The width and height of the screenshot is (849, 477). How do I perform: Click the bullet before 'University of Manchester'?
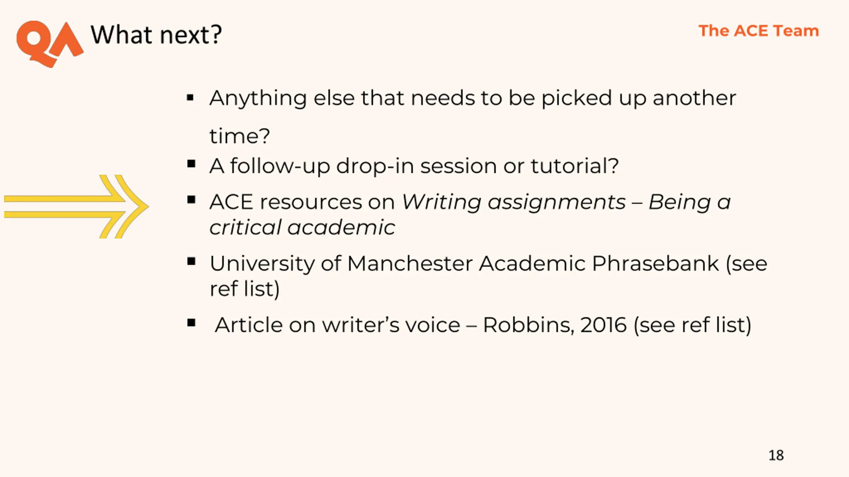coord(191,261)
